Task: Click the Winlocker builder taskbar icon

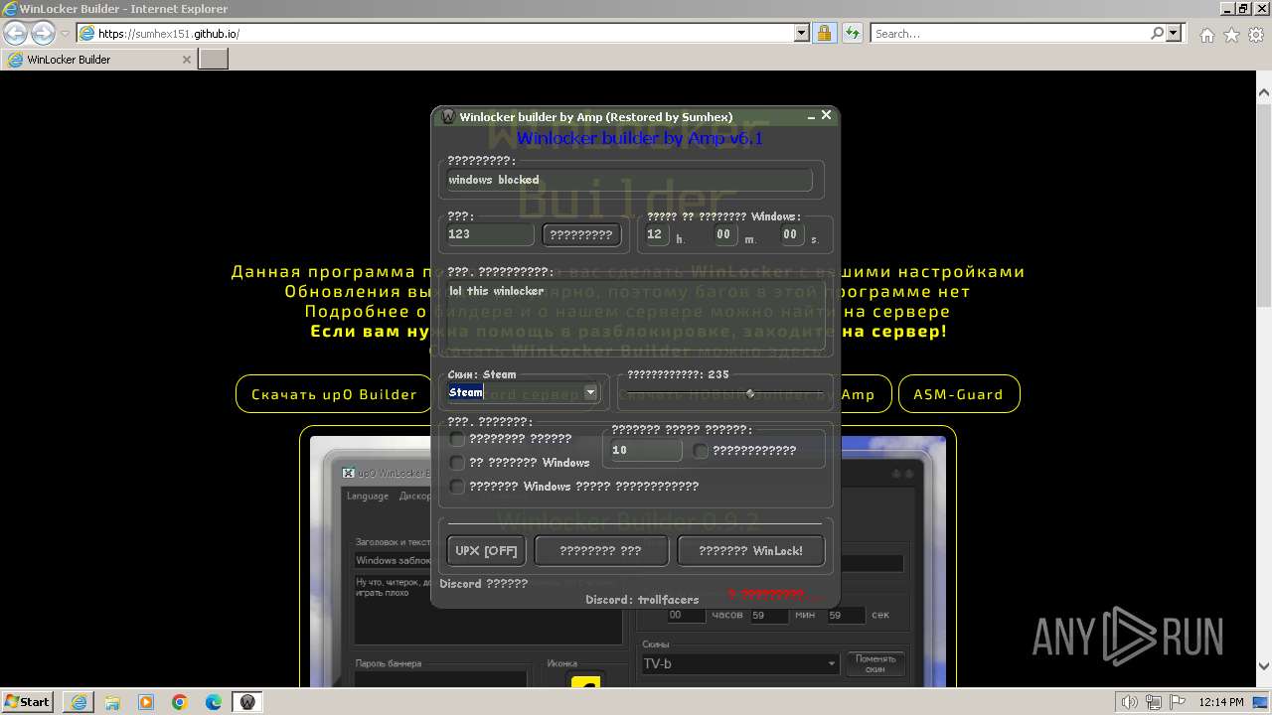Action: [x=247, y=702]
